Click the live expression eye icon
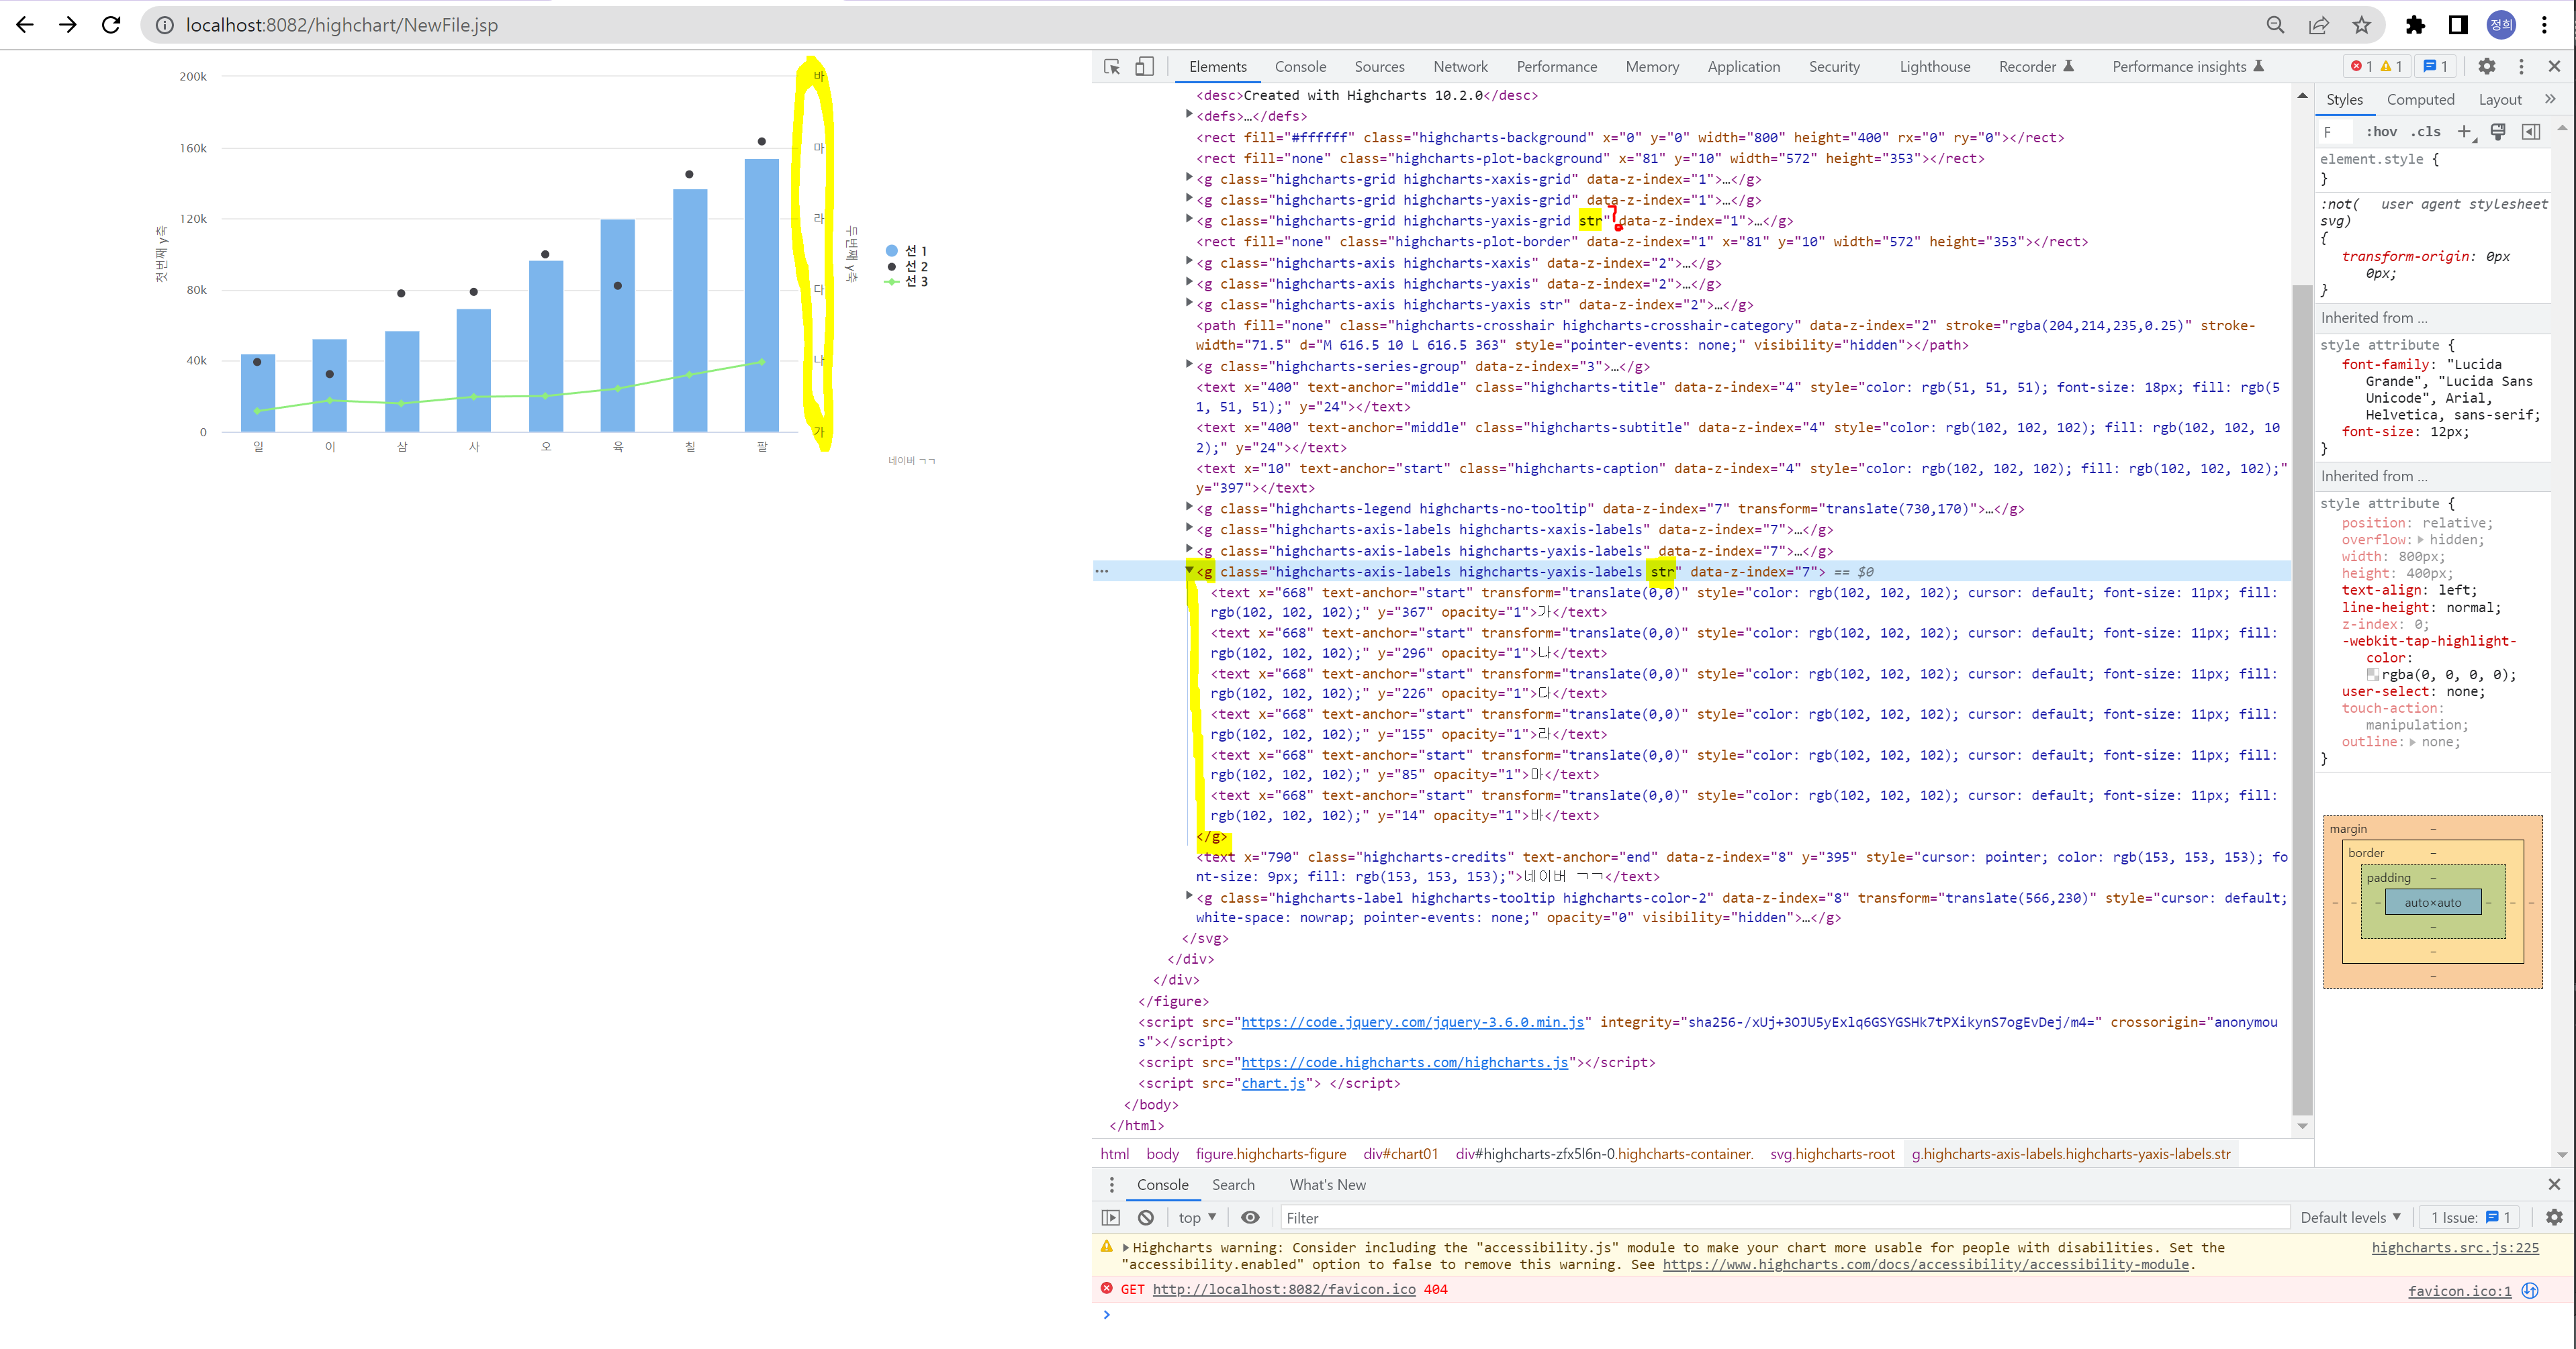Viewport: 2576px width, 1349px height. [x=1250, y=1217]
